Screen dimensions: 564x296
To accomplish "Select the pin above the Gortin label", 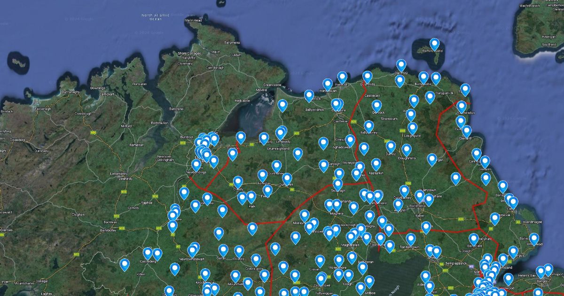I will [223, 250].
